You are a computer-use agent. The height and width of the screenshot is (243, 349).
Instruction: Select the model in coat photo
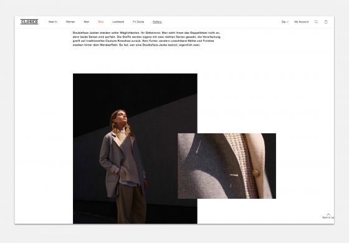point(135,148)
